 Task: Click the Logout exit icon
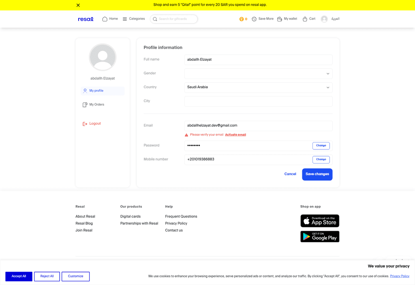[85, 124]
